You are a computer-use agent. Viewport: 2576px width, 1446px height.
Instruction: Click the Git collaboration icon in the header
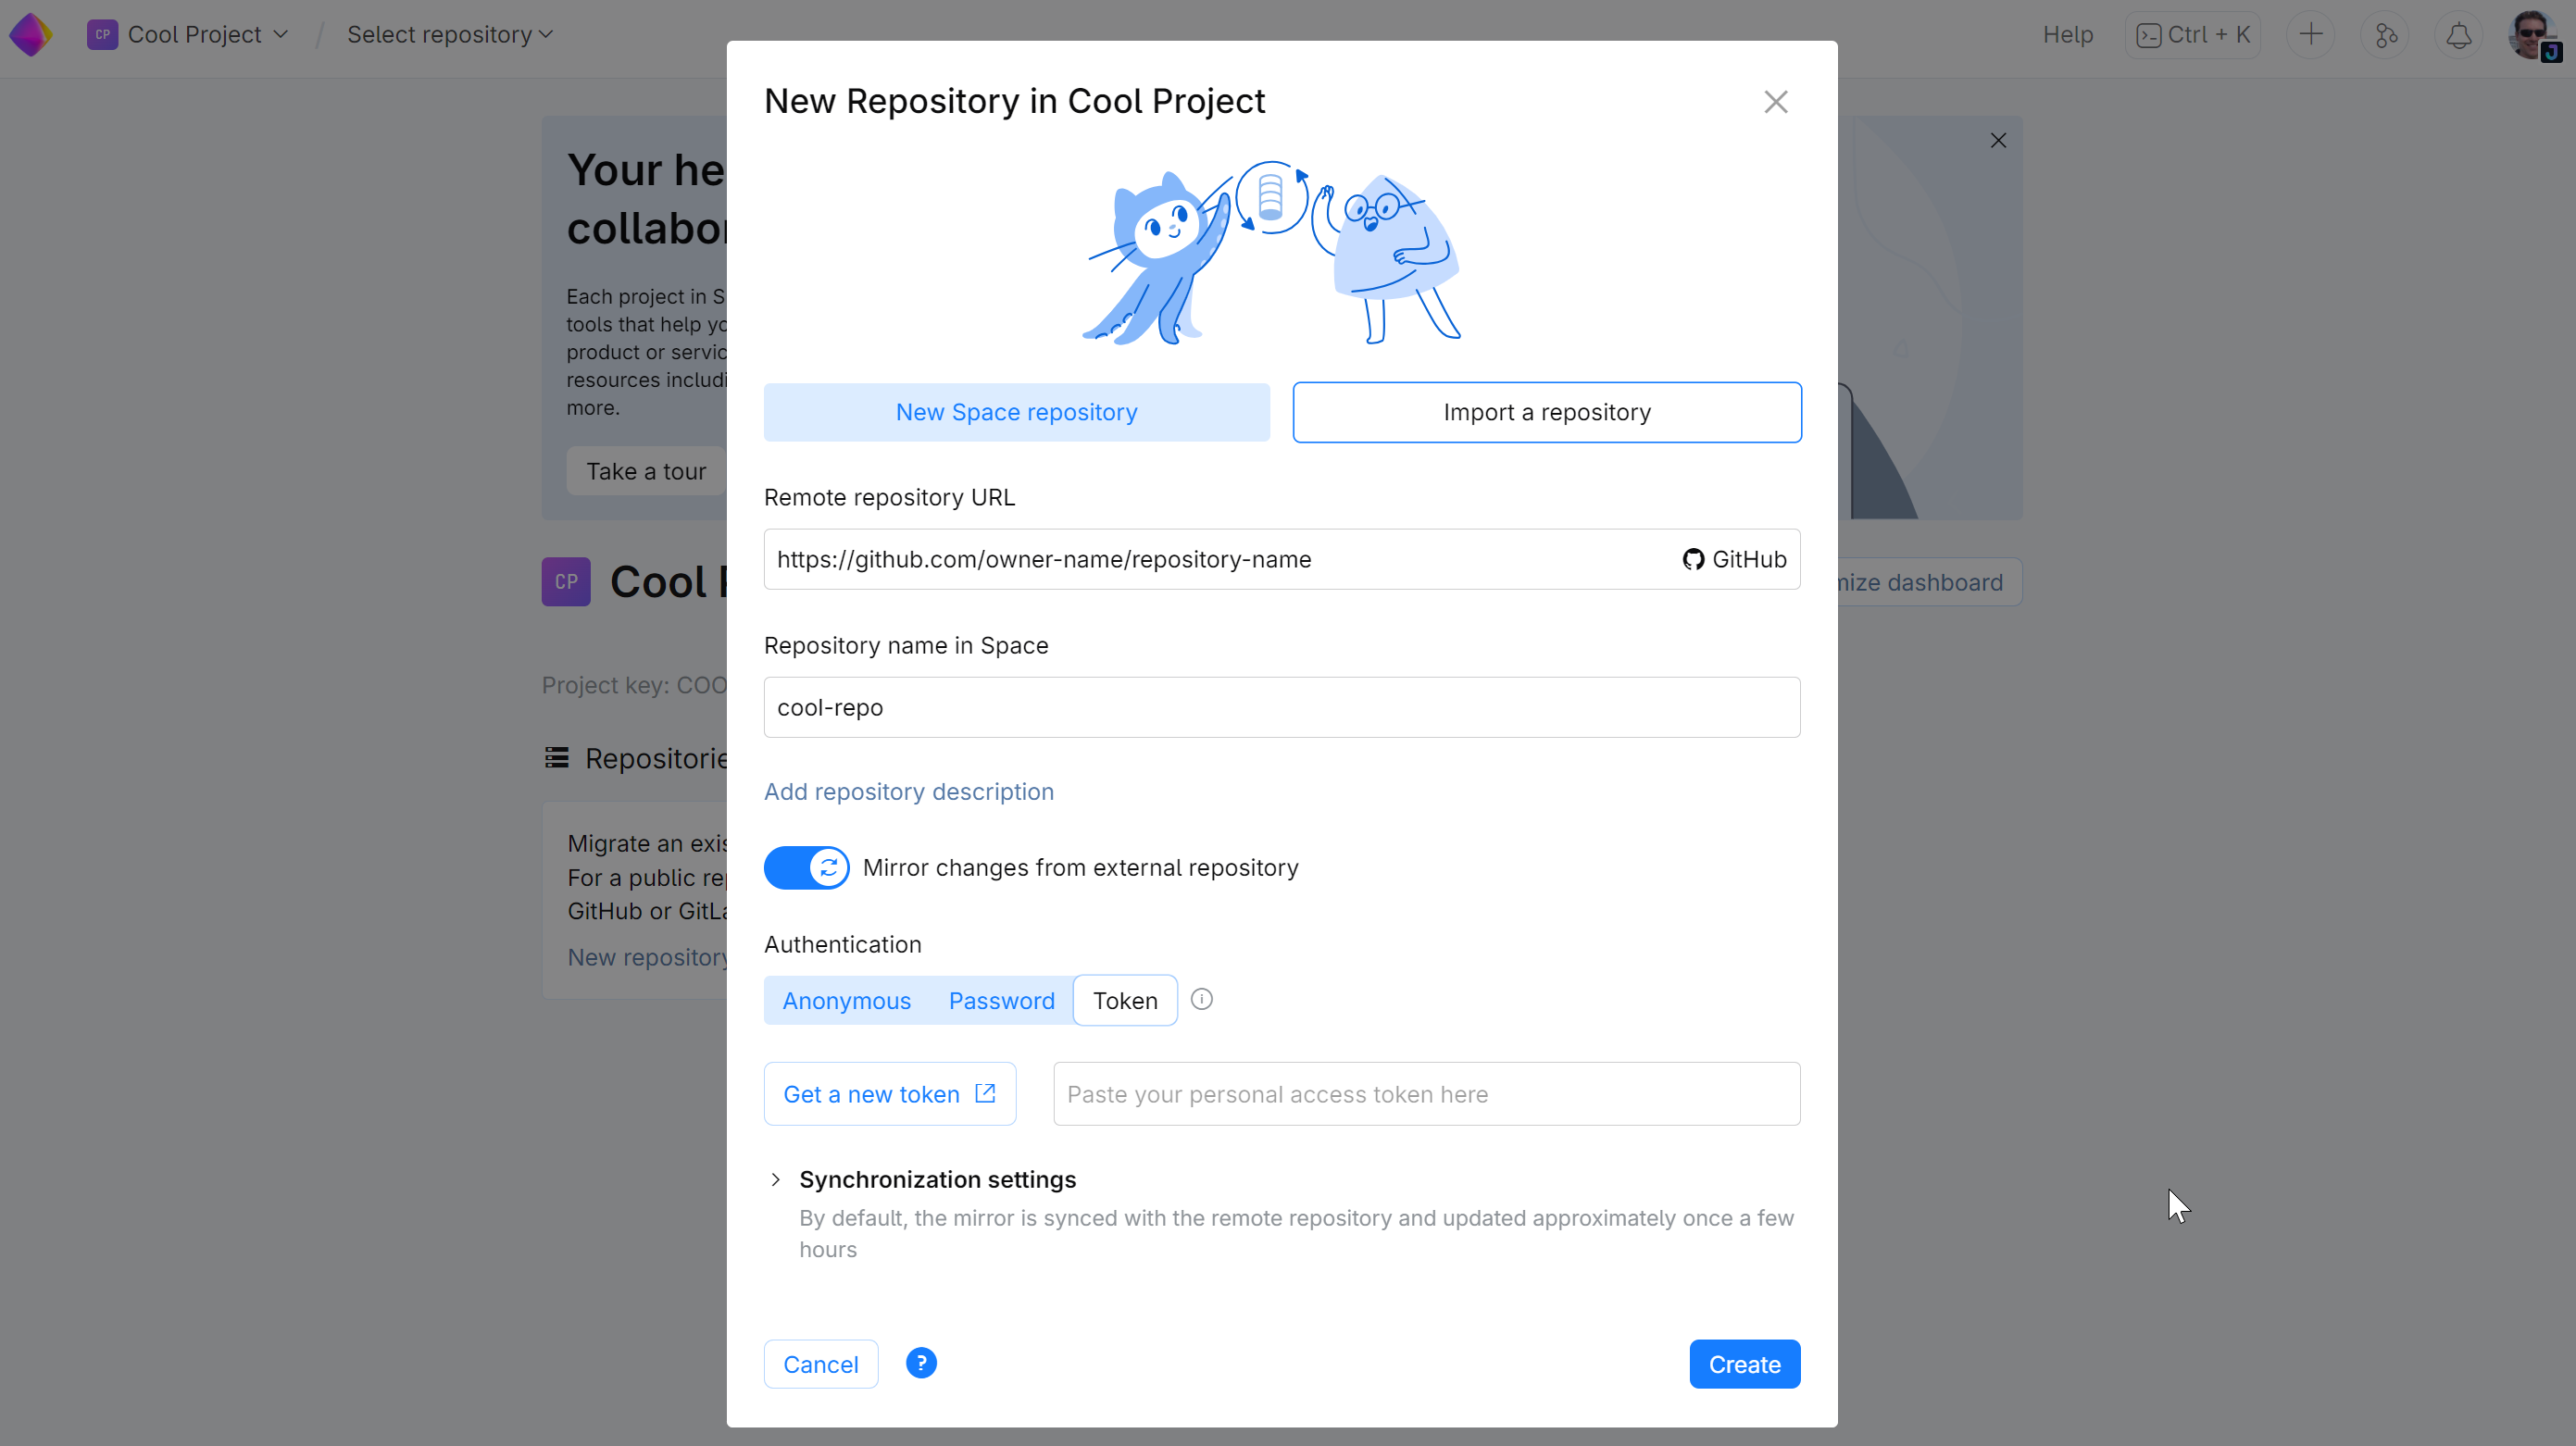click(2385, 33)
